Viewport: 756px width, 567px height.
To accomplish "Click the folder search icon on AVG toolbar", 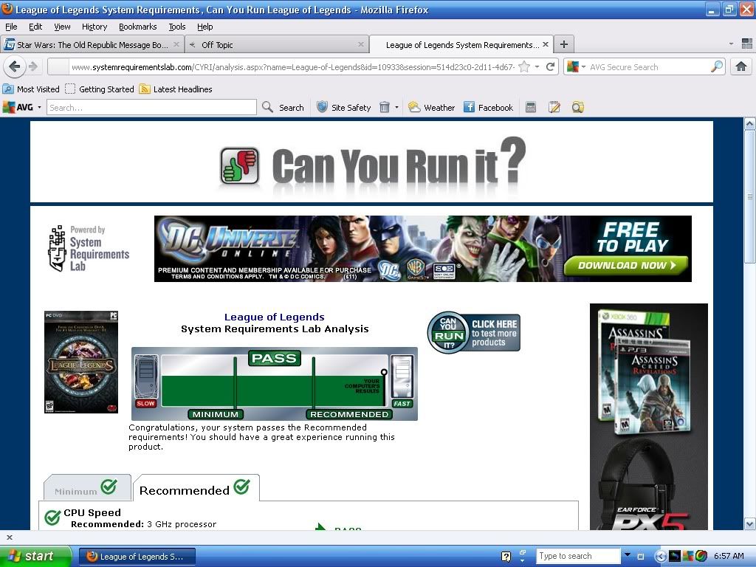I will click(x=577, y=108).
